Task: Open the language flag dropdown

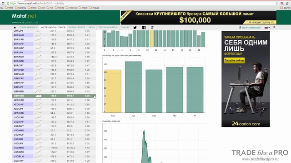Action: (x=267, y=27)
